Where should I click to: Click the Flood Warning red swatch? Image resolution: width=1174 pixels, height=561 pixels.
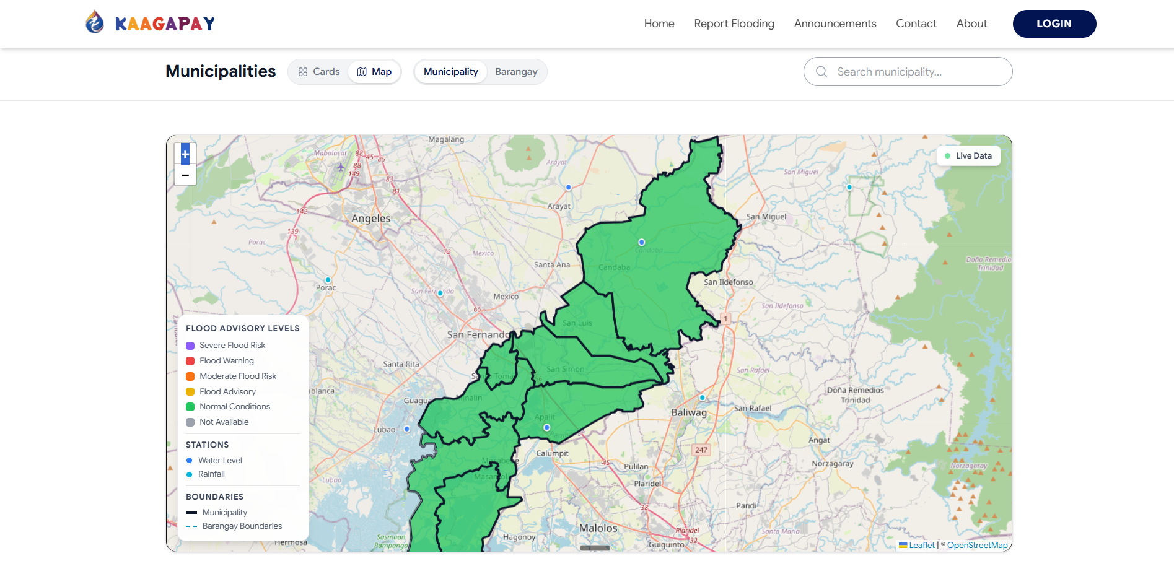[x=190, y=361]
